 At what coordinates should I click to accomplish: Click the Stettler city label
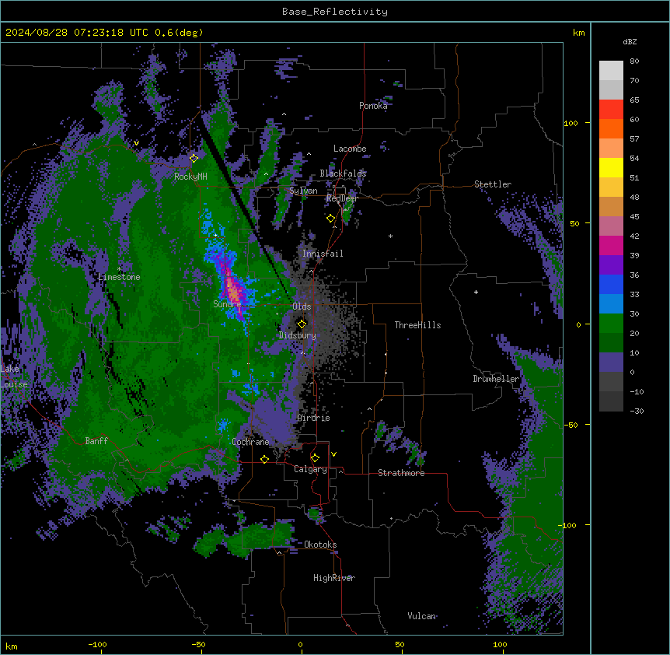tap(493, 184)
